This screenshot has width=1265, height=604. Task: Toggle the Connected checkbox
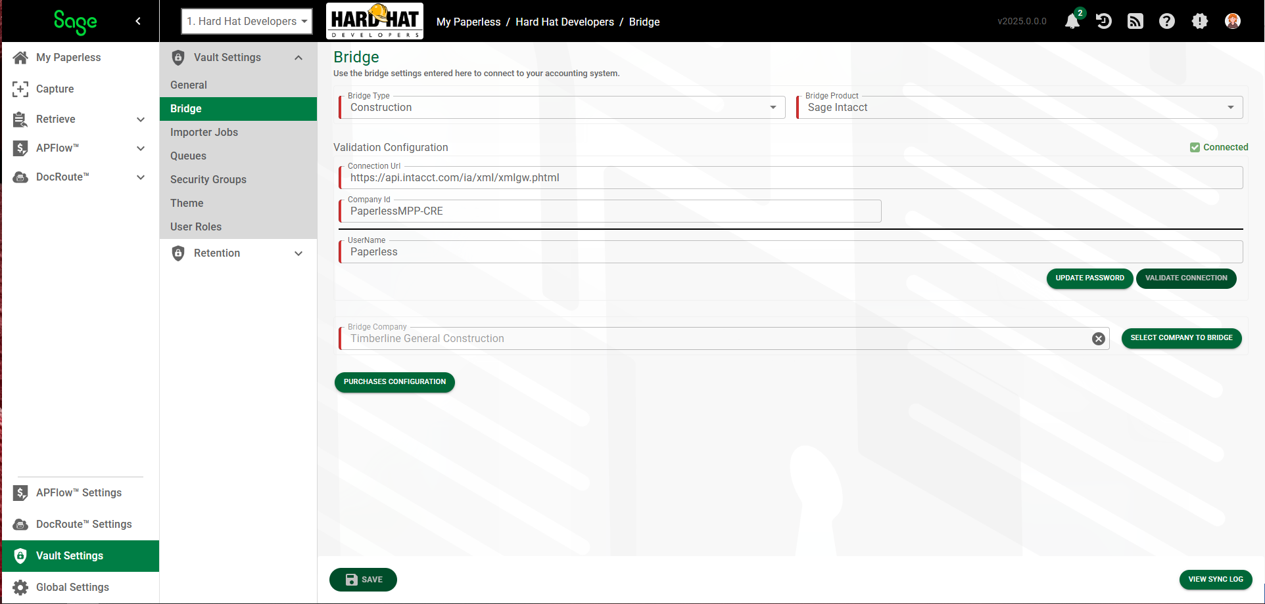tap(1195, 148)
